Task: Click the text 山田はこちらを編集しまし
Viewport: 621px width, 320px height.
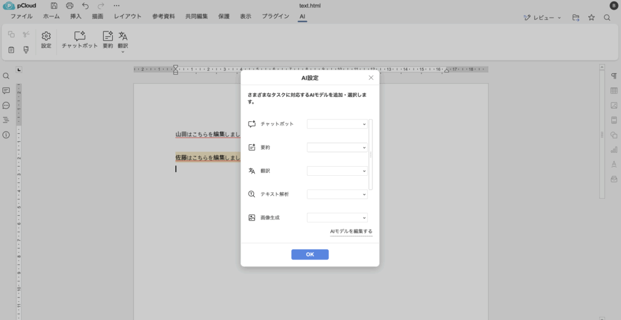Action: pyautogui.click(x=208, y=135)
